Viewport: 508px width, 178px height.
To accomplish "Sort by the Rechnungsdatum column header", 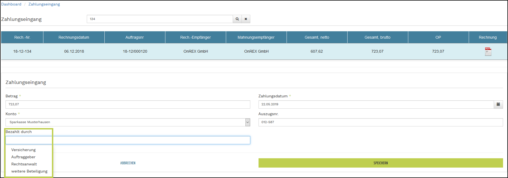I will tap(74, 37).
